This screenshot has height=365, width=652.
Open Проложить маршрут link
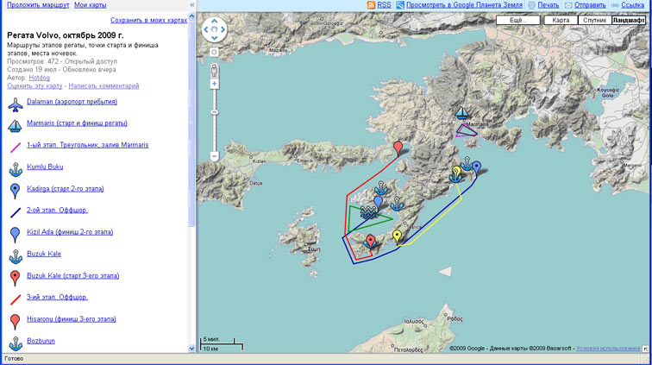38,5
